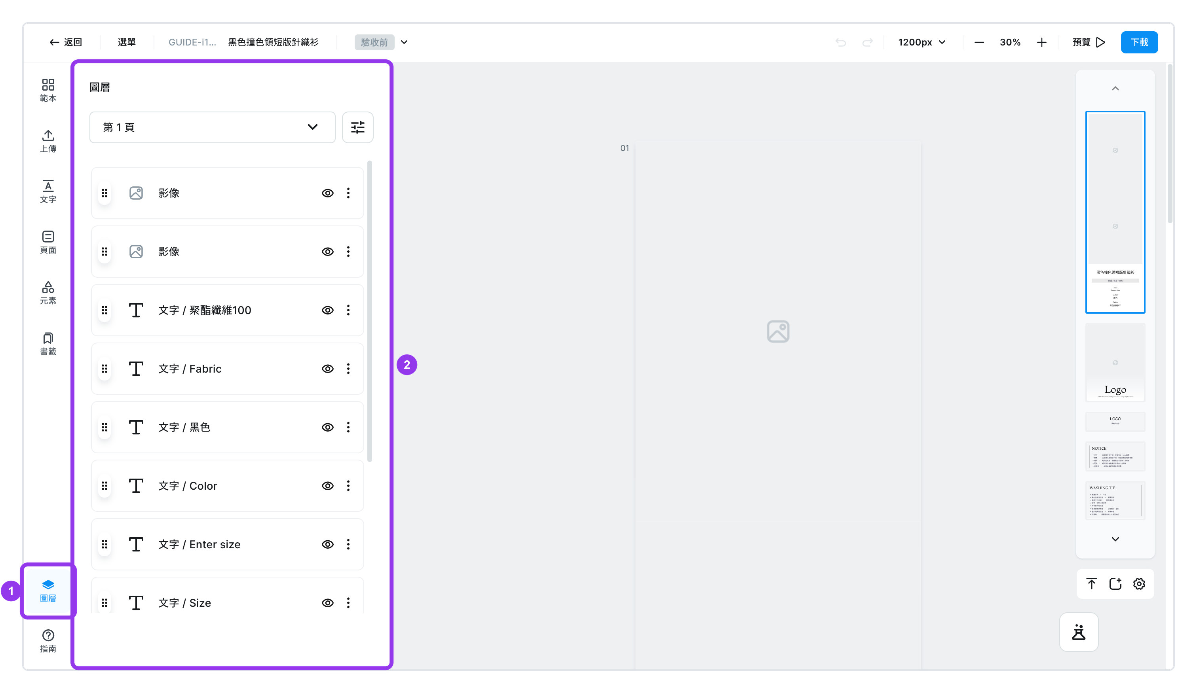Click the blue 下載 download button
This screenshot has width=1197, height=693.
pyautogui.click(x=1139, y=42)
